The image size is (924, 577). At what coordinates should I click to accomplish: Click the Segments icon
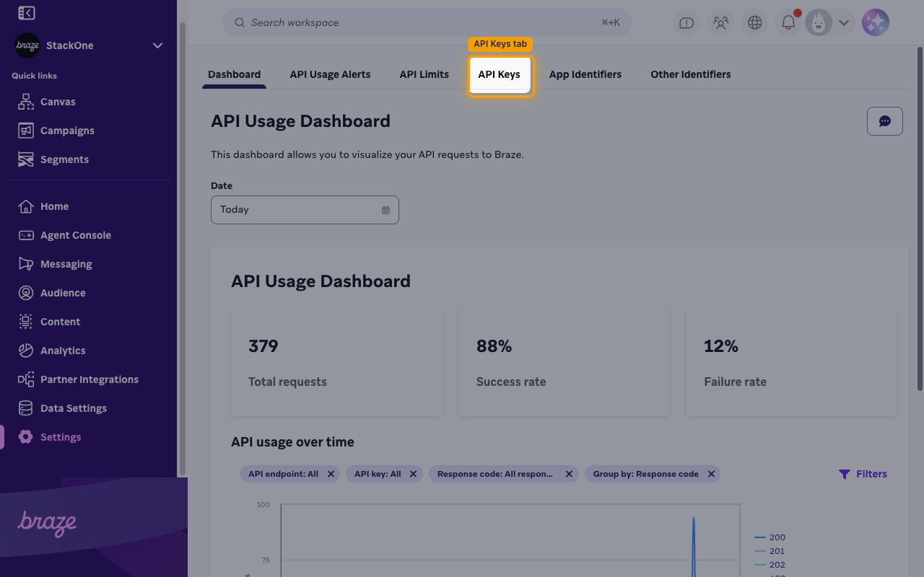pyautogui.click(x=26, y=159)
